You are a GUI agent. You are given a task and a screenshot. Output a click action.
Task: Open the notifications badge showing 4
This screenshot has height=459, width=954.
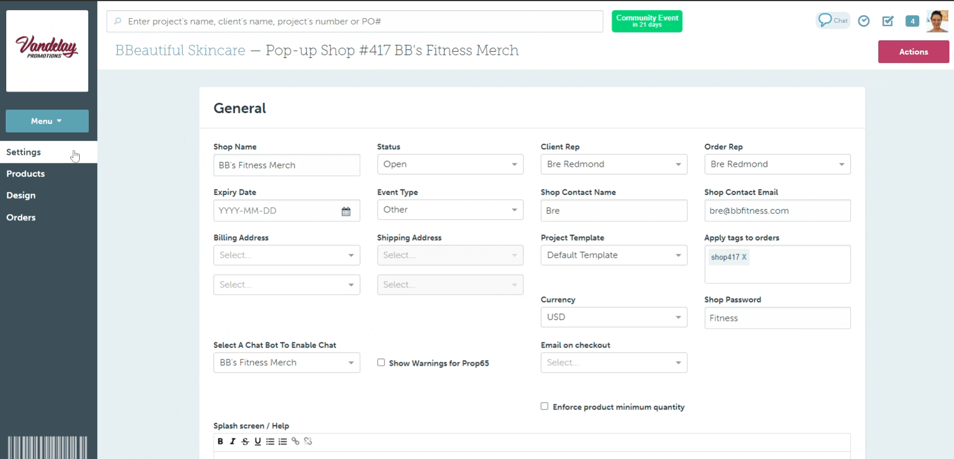pyautogui.click(x=912, y=21)
